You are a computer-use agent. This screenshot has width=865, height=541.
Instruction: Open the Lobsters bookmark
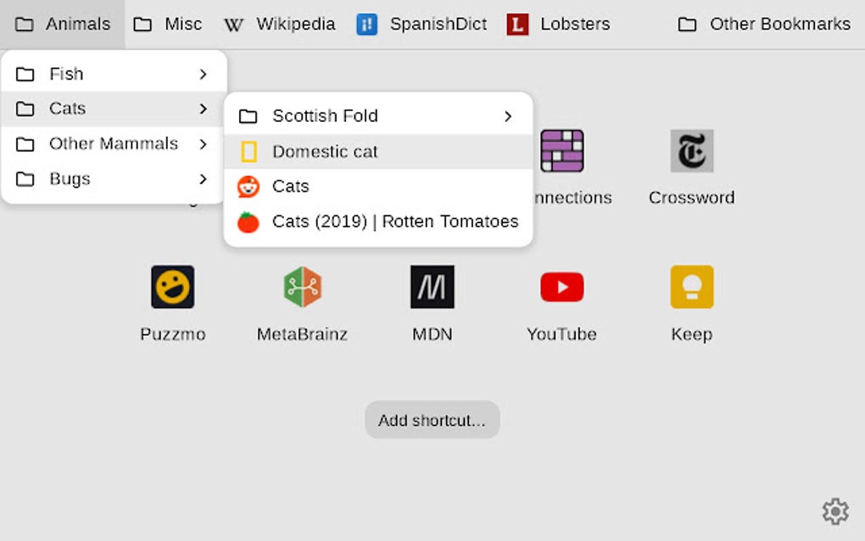[x=559, y=25]
